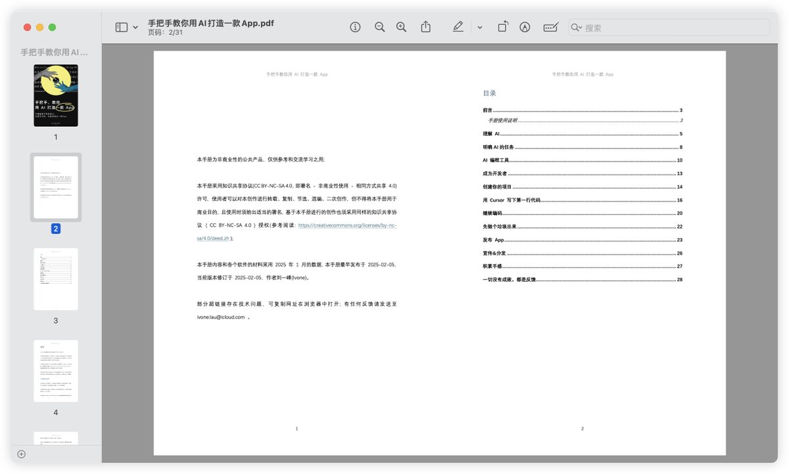The width and height of the screenshot is (789, 474).
Task: Close the Preview window
Action: click(28, 28)
